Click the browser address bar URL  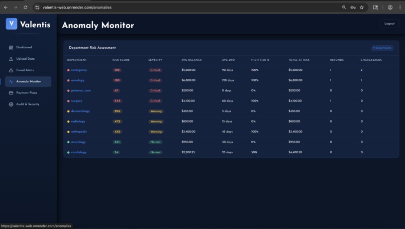coord(77,8)
